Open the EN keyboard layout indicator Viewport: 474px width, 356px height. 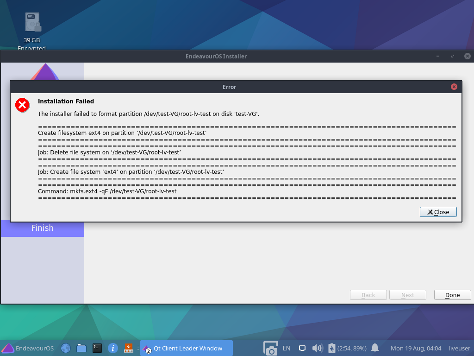[286, 348]
